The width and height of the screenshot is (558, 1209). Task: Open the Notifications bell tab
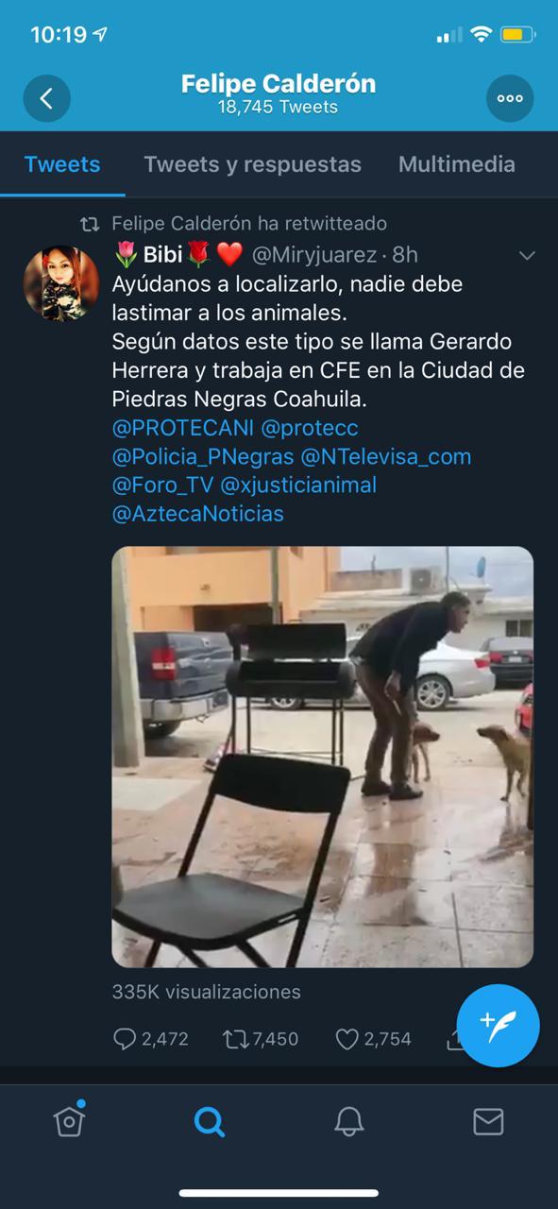pos(349,1121)
